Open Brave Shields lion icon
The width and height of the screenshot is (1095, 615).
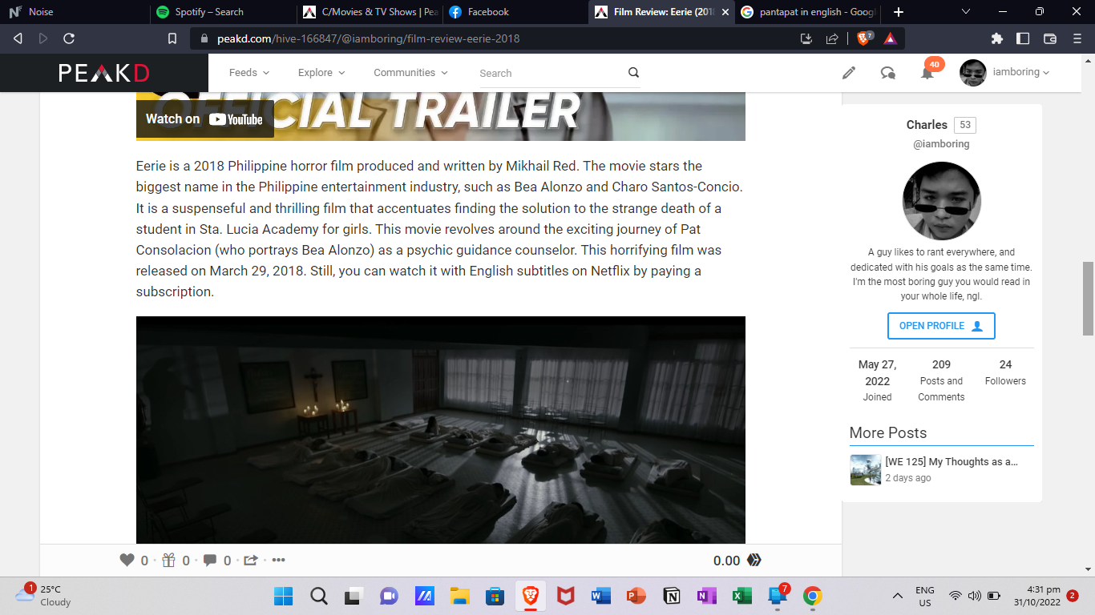pyautogui.click(x=864, y=38)
